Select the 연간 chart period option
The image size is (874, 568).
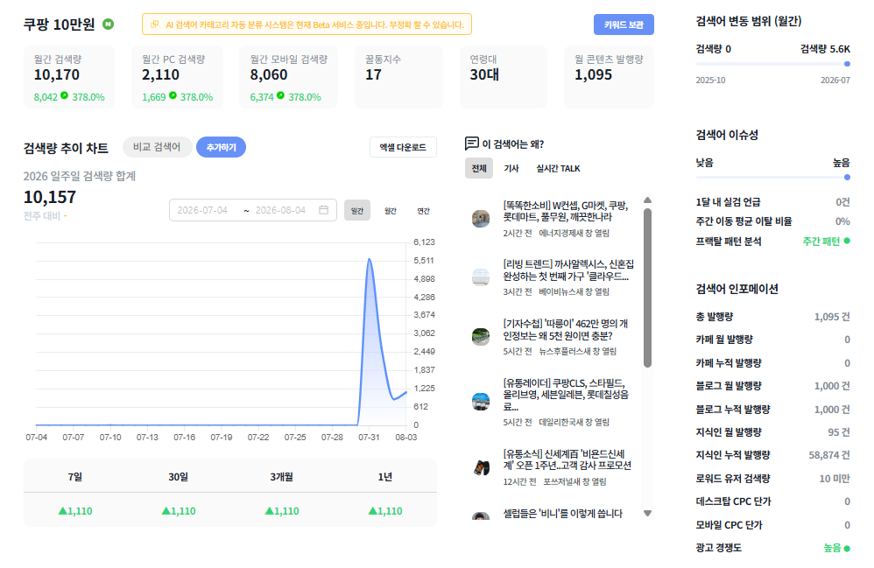(424, 211)
